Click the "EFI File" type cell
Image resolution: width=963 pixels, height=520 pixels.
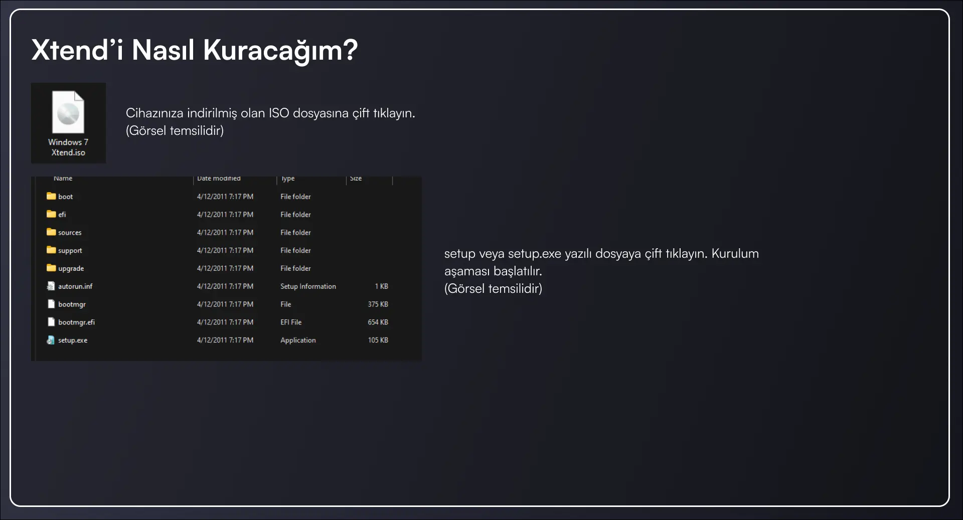(x=291, y=322)
